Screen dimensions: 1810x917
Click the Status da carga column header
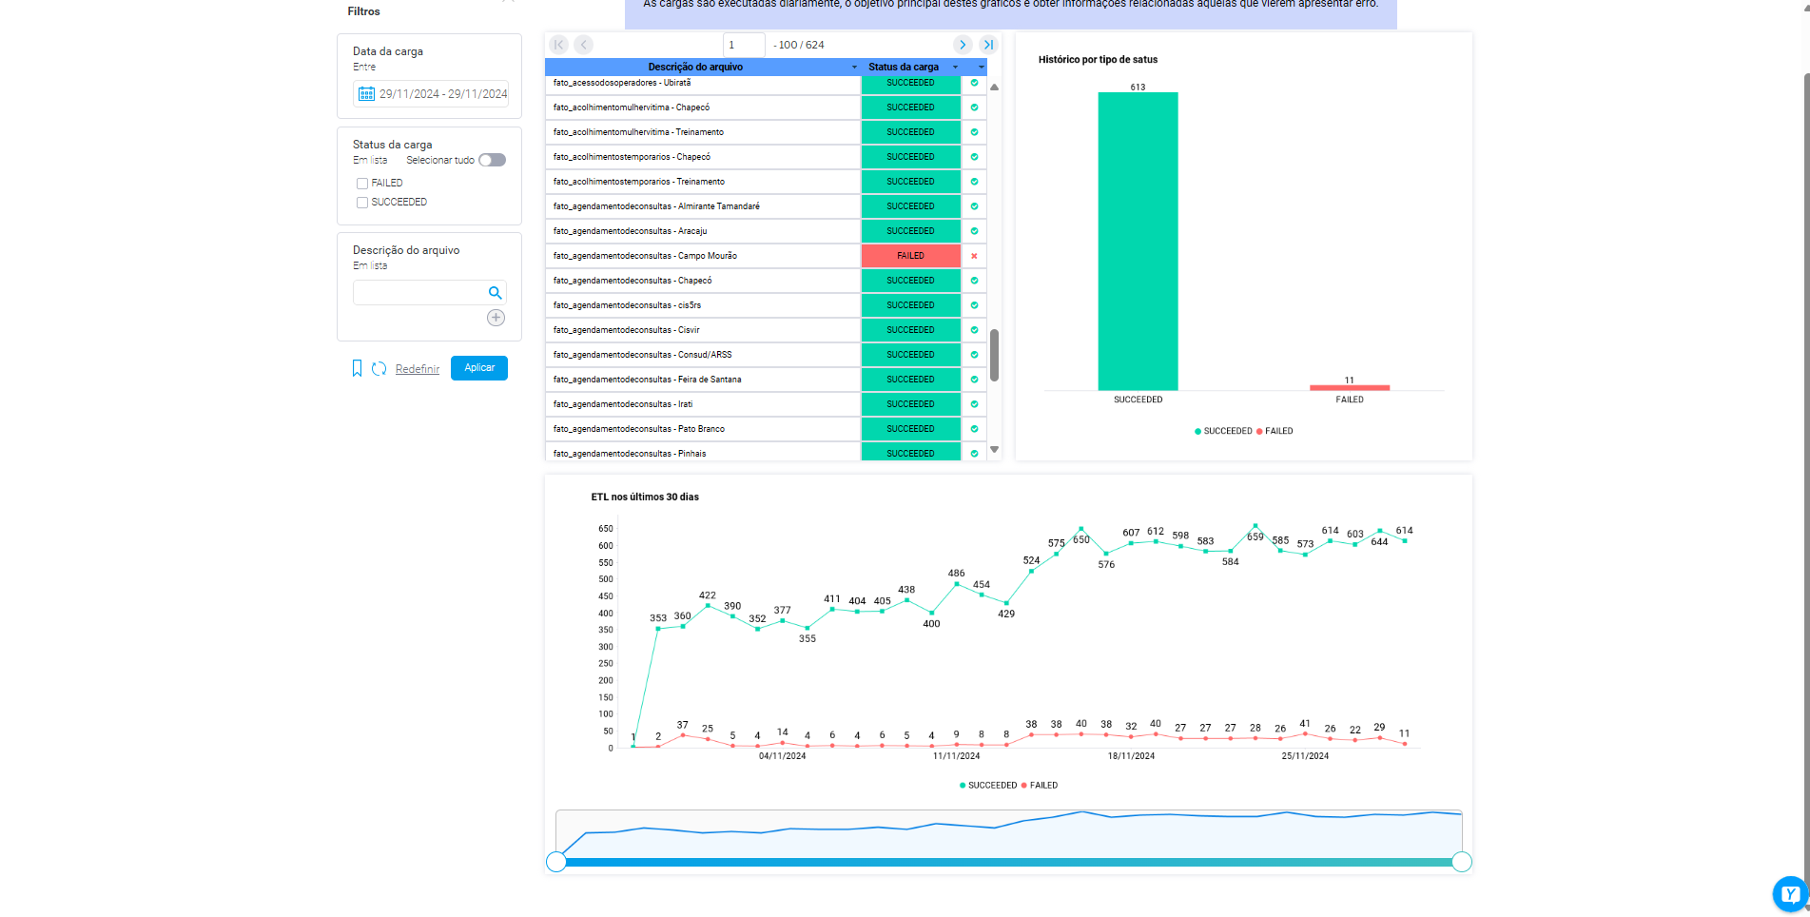click(904, 68)
